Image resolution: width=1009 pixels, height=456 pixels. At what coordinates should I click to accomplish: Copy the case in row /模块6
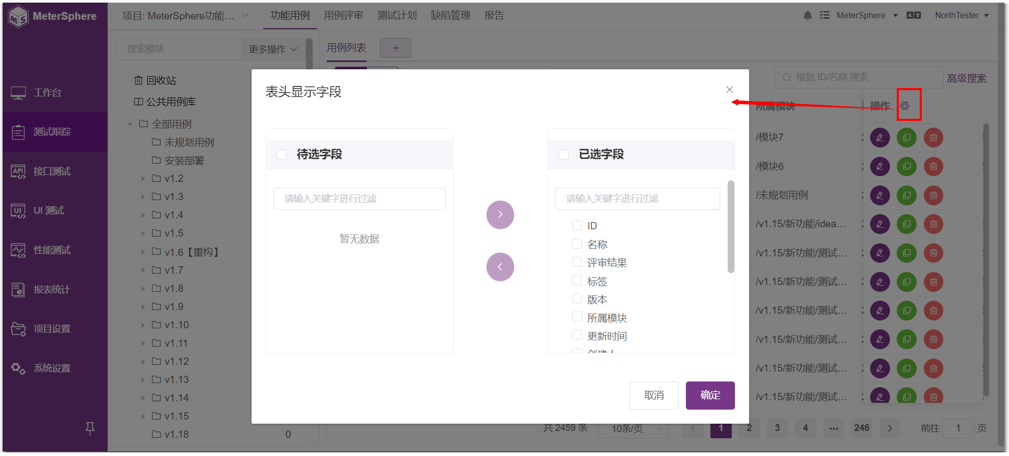pyautogui.click(x=907, y=167)
